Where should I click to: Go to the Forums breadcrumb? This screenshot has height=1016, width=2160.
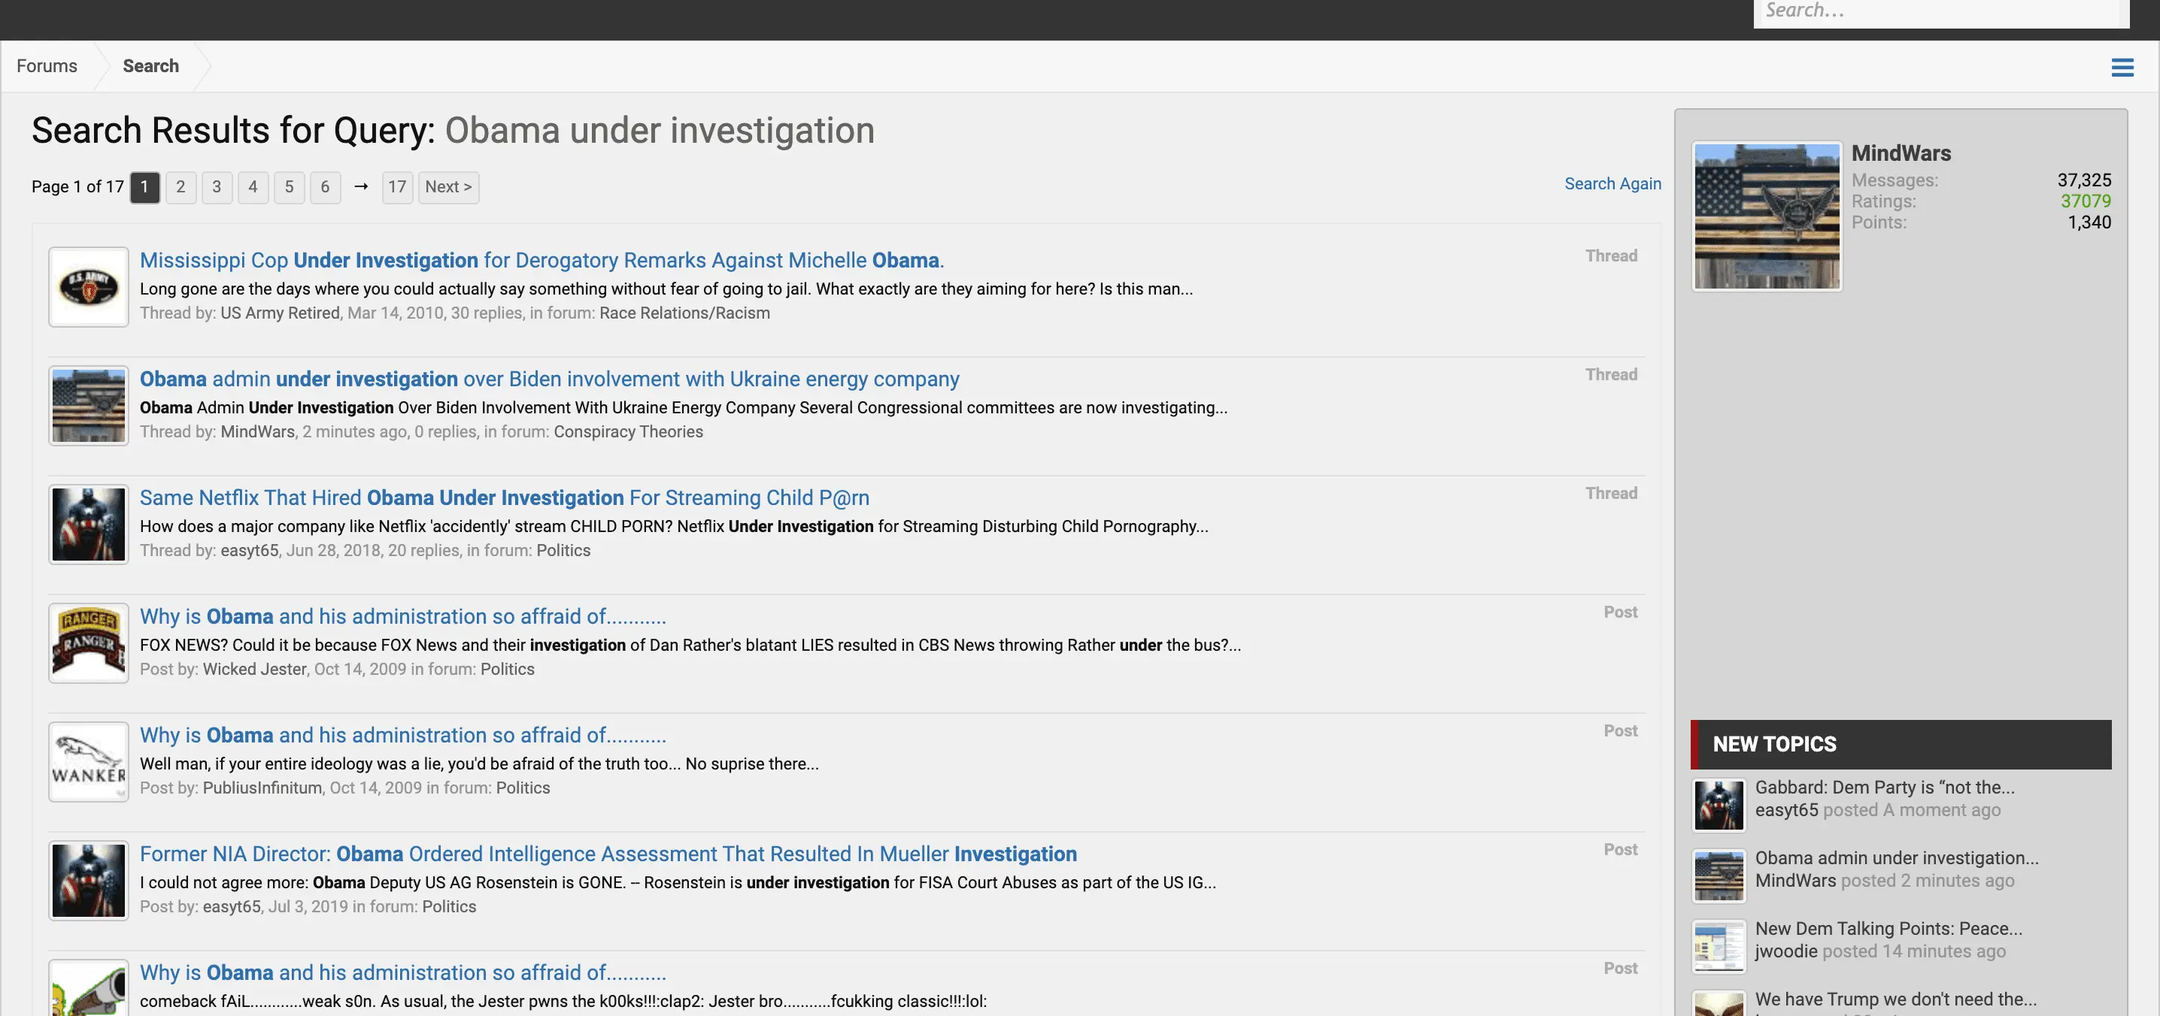pyautogui.click(x=47, y=66)
